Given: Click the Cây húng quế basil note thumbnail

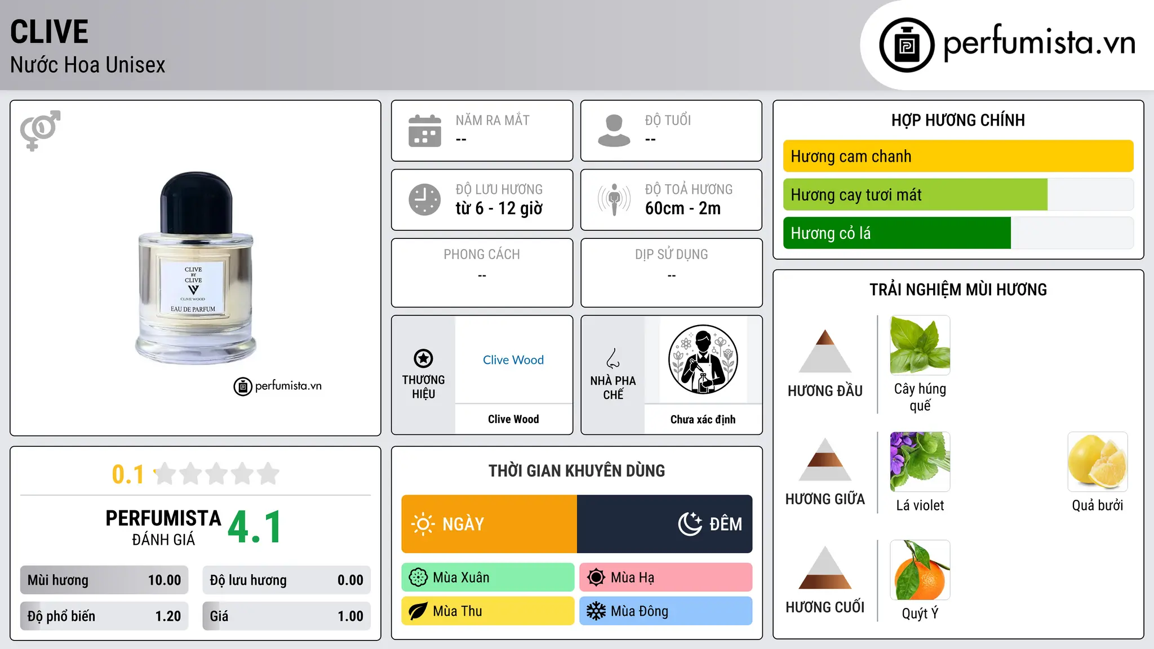Looking at the screenshot, I should click(920, 345).
